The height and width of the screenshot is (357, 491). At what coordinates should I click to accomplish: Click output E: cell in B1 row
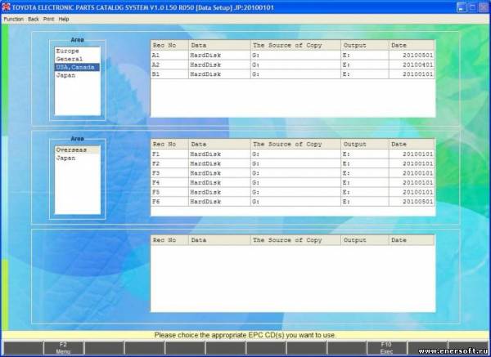pyautogui.click(x=365, y=74)
